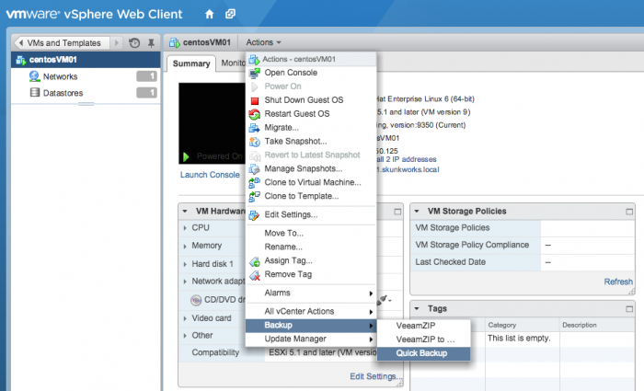
Task: Open the Update Manager submenu
Action: [311, 339]
